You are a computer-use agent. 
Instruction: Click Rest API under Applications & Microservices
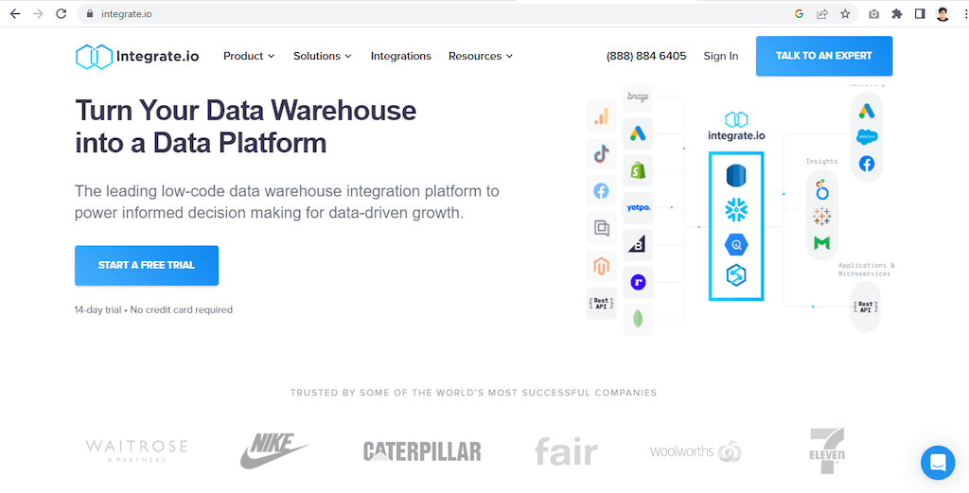[865, 307]
